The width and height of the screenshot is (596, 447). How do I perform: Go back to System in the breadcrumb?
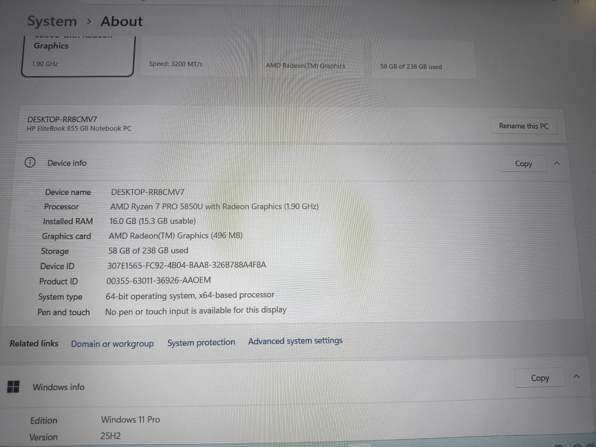click(52, 22)
